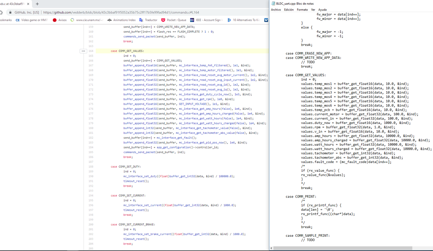Click 'case COMM_SET_DUTY:' in GitHub code
This screenshot has height=251, width=433.
click(x=126, y=167)
